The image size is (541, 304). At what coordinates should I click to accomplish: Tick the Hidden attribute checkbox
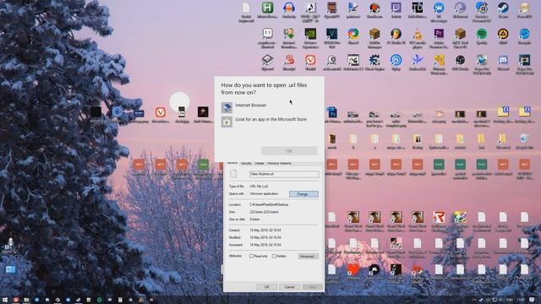(274, 256)
